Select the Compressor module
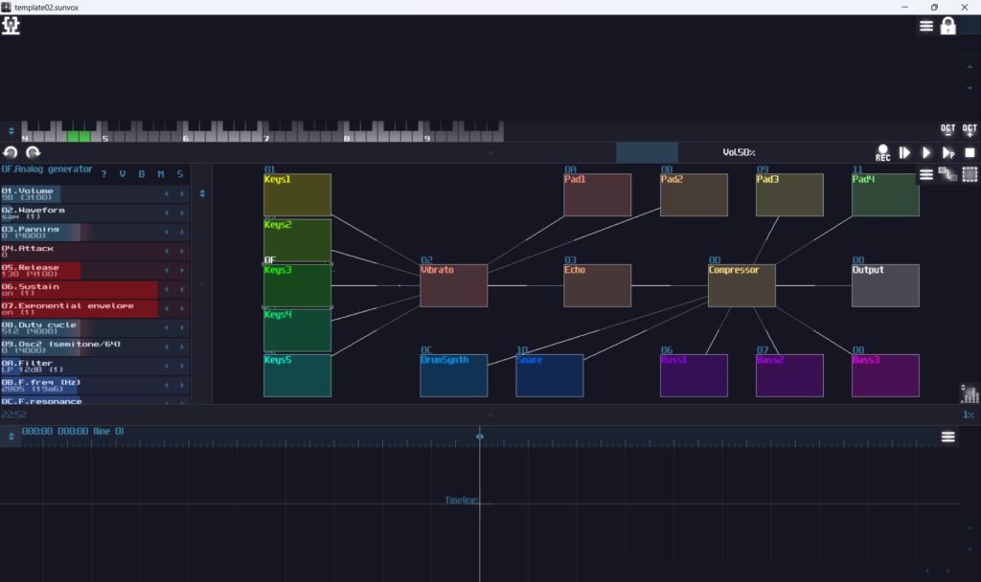This screenshot has width=981, height=582. (741, 286)
